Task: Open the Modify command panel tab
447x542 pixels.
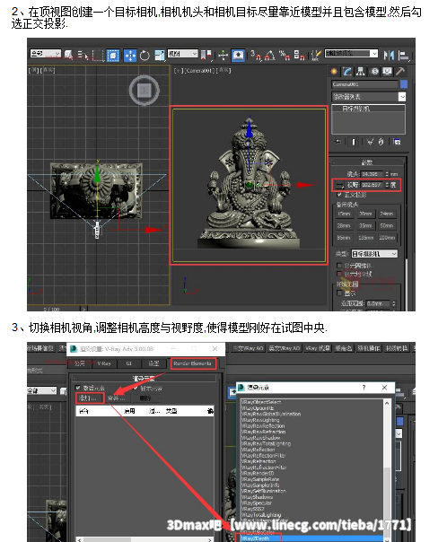Action: (x=347, y=72)
